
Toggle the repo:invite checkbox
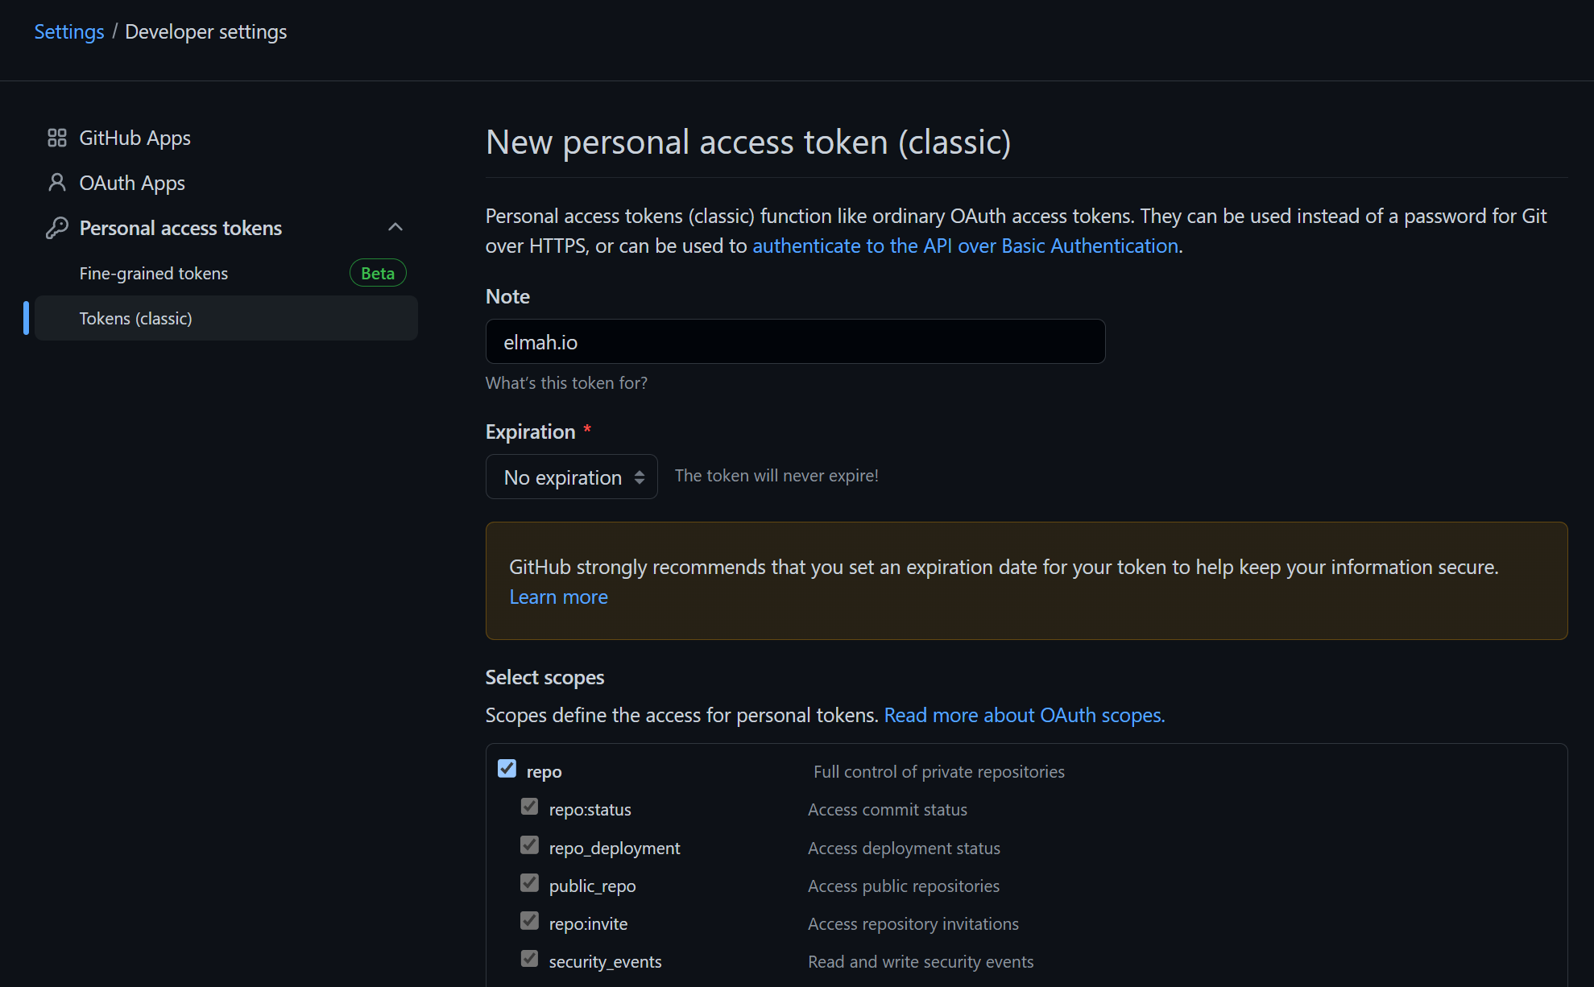(x=529, y=920)
